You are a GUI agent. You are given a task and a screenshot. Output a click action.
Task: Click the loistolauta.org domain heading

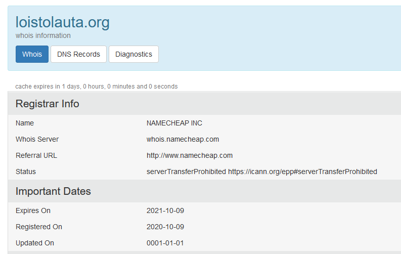pos(63,22)
